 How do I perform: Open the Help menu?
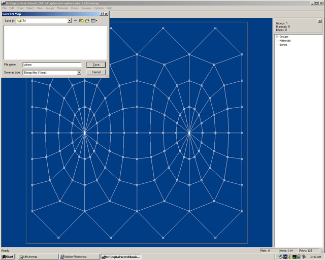tap(109, 8)
